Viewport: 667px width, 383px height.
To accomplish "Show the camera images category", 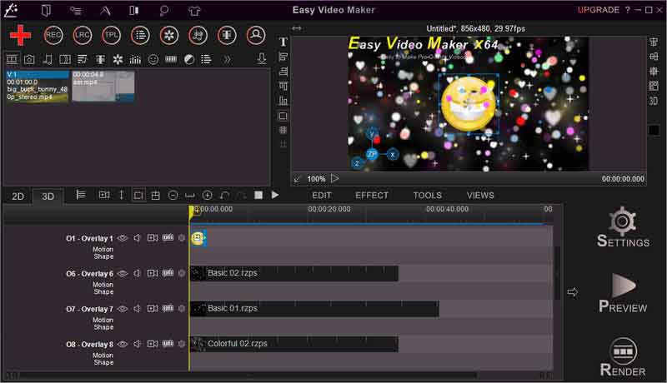I will point(29,59).
